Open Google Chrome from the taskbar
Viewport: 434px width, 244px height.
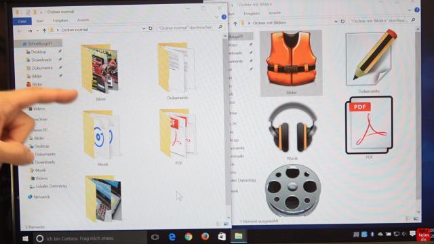pyautogui.click(x=189, y=237)
